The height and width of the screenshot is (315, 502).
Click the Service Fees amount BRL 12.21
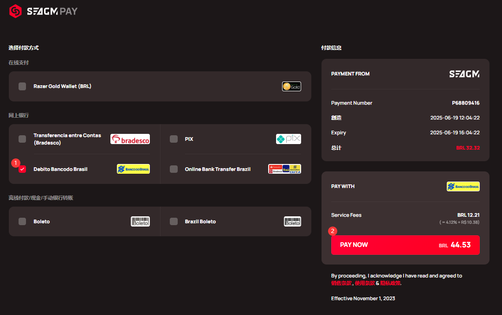pos(469,215)
